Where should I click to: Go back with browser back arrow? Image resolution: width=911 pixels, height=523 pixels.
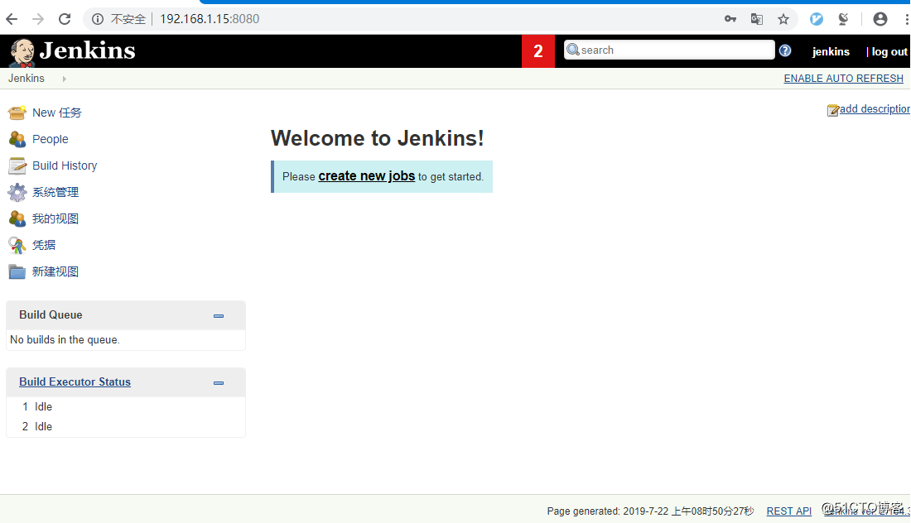tap(12, 19)
